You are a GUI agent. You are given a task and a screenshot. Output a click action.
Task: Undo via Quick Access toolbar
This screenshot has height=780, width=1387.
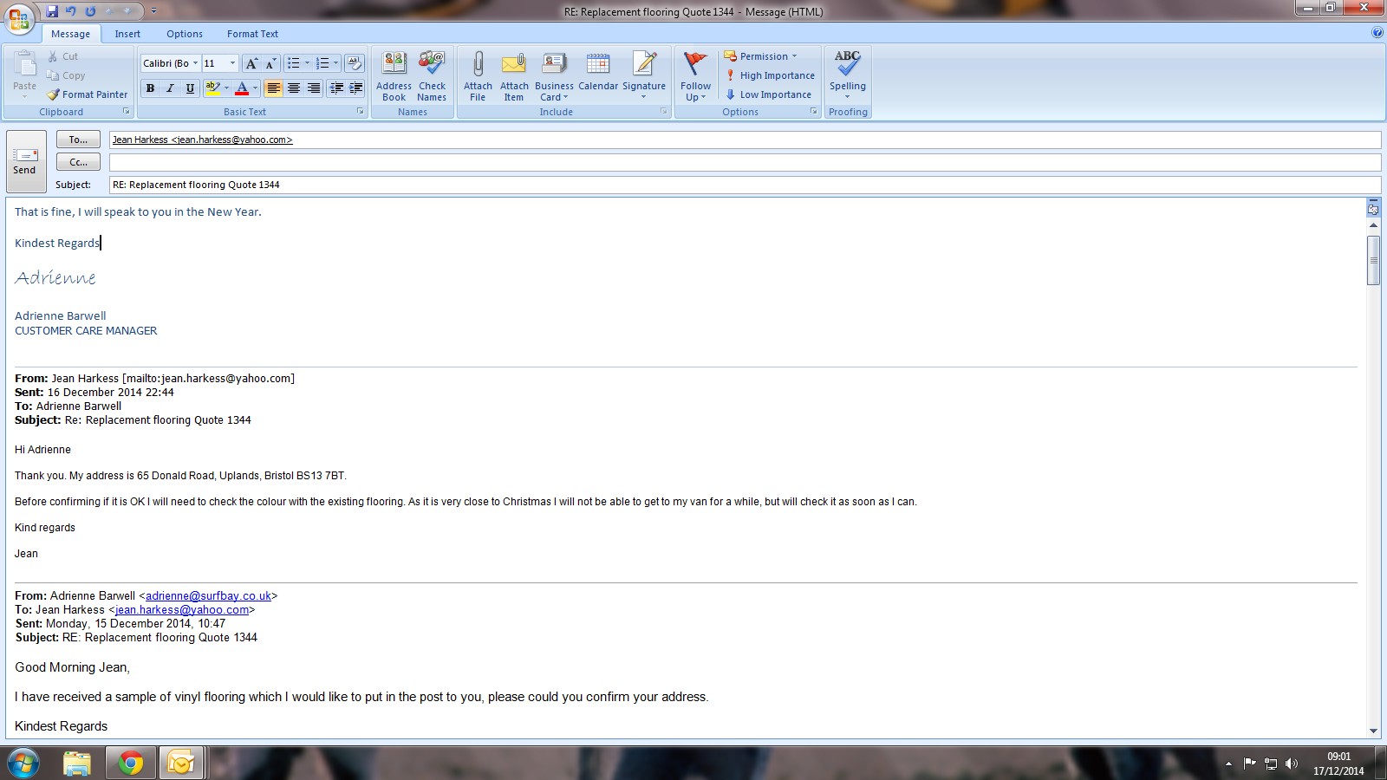(x=71, y=11)
